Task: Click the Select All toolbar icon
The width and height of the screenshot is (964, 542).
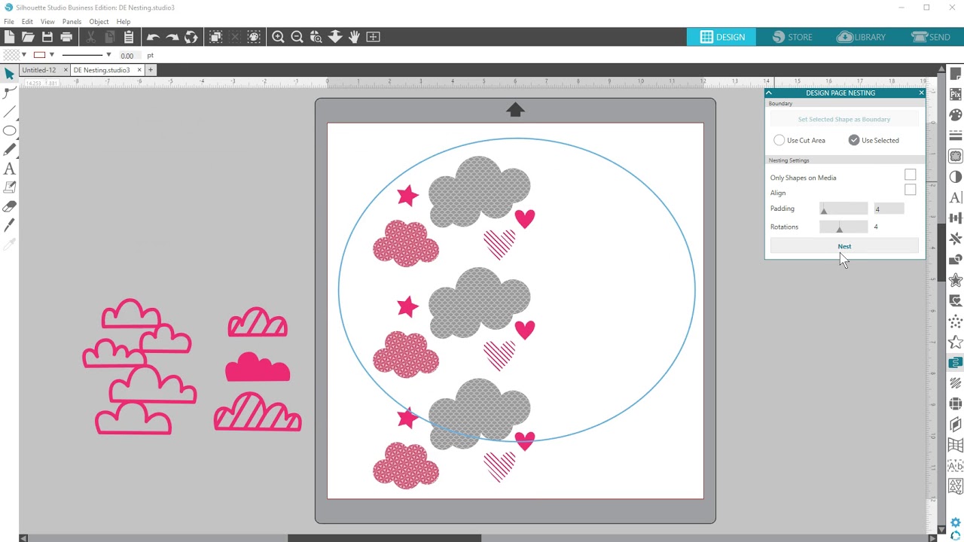Action: [x=215, y=37]
